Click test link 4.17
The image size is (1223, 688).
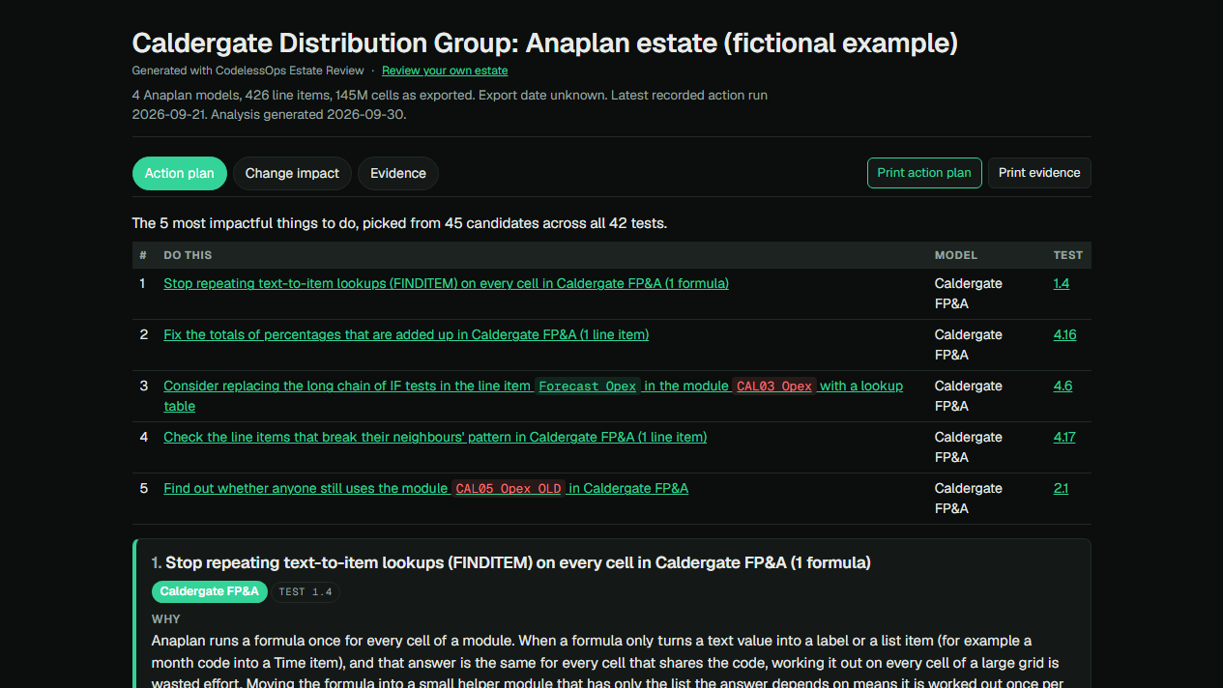click(1064, 437)
